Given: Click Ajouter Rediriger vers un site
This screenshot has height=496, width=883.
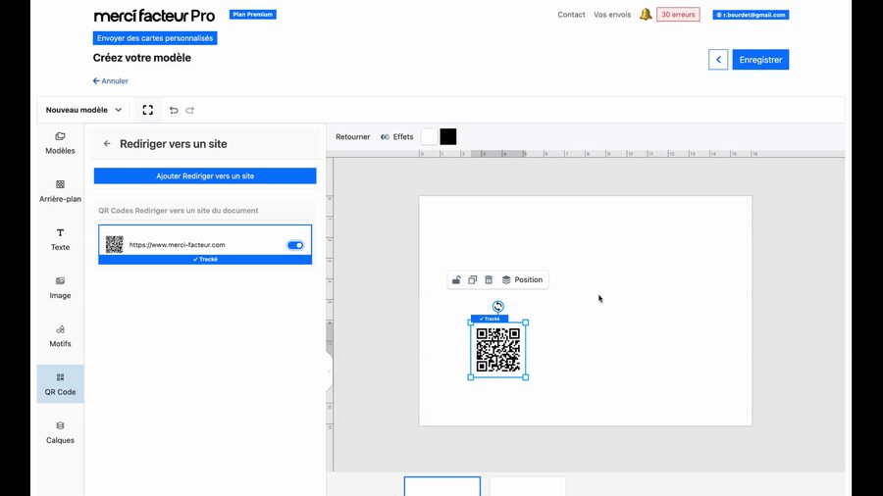Looking at the screenshot, I should point(205,176).
